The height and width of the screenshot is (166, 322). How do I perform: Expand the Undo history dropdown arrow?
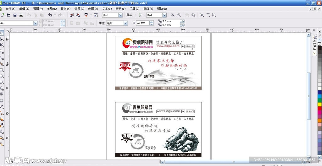(x=55, y=15)
